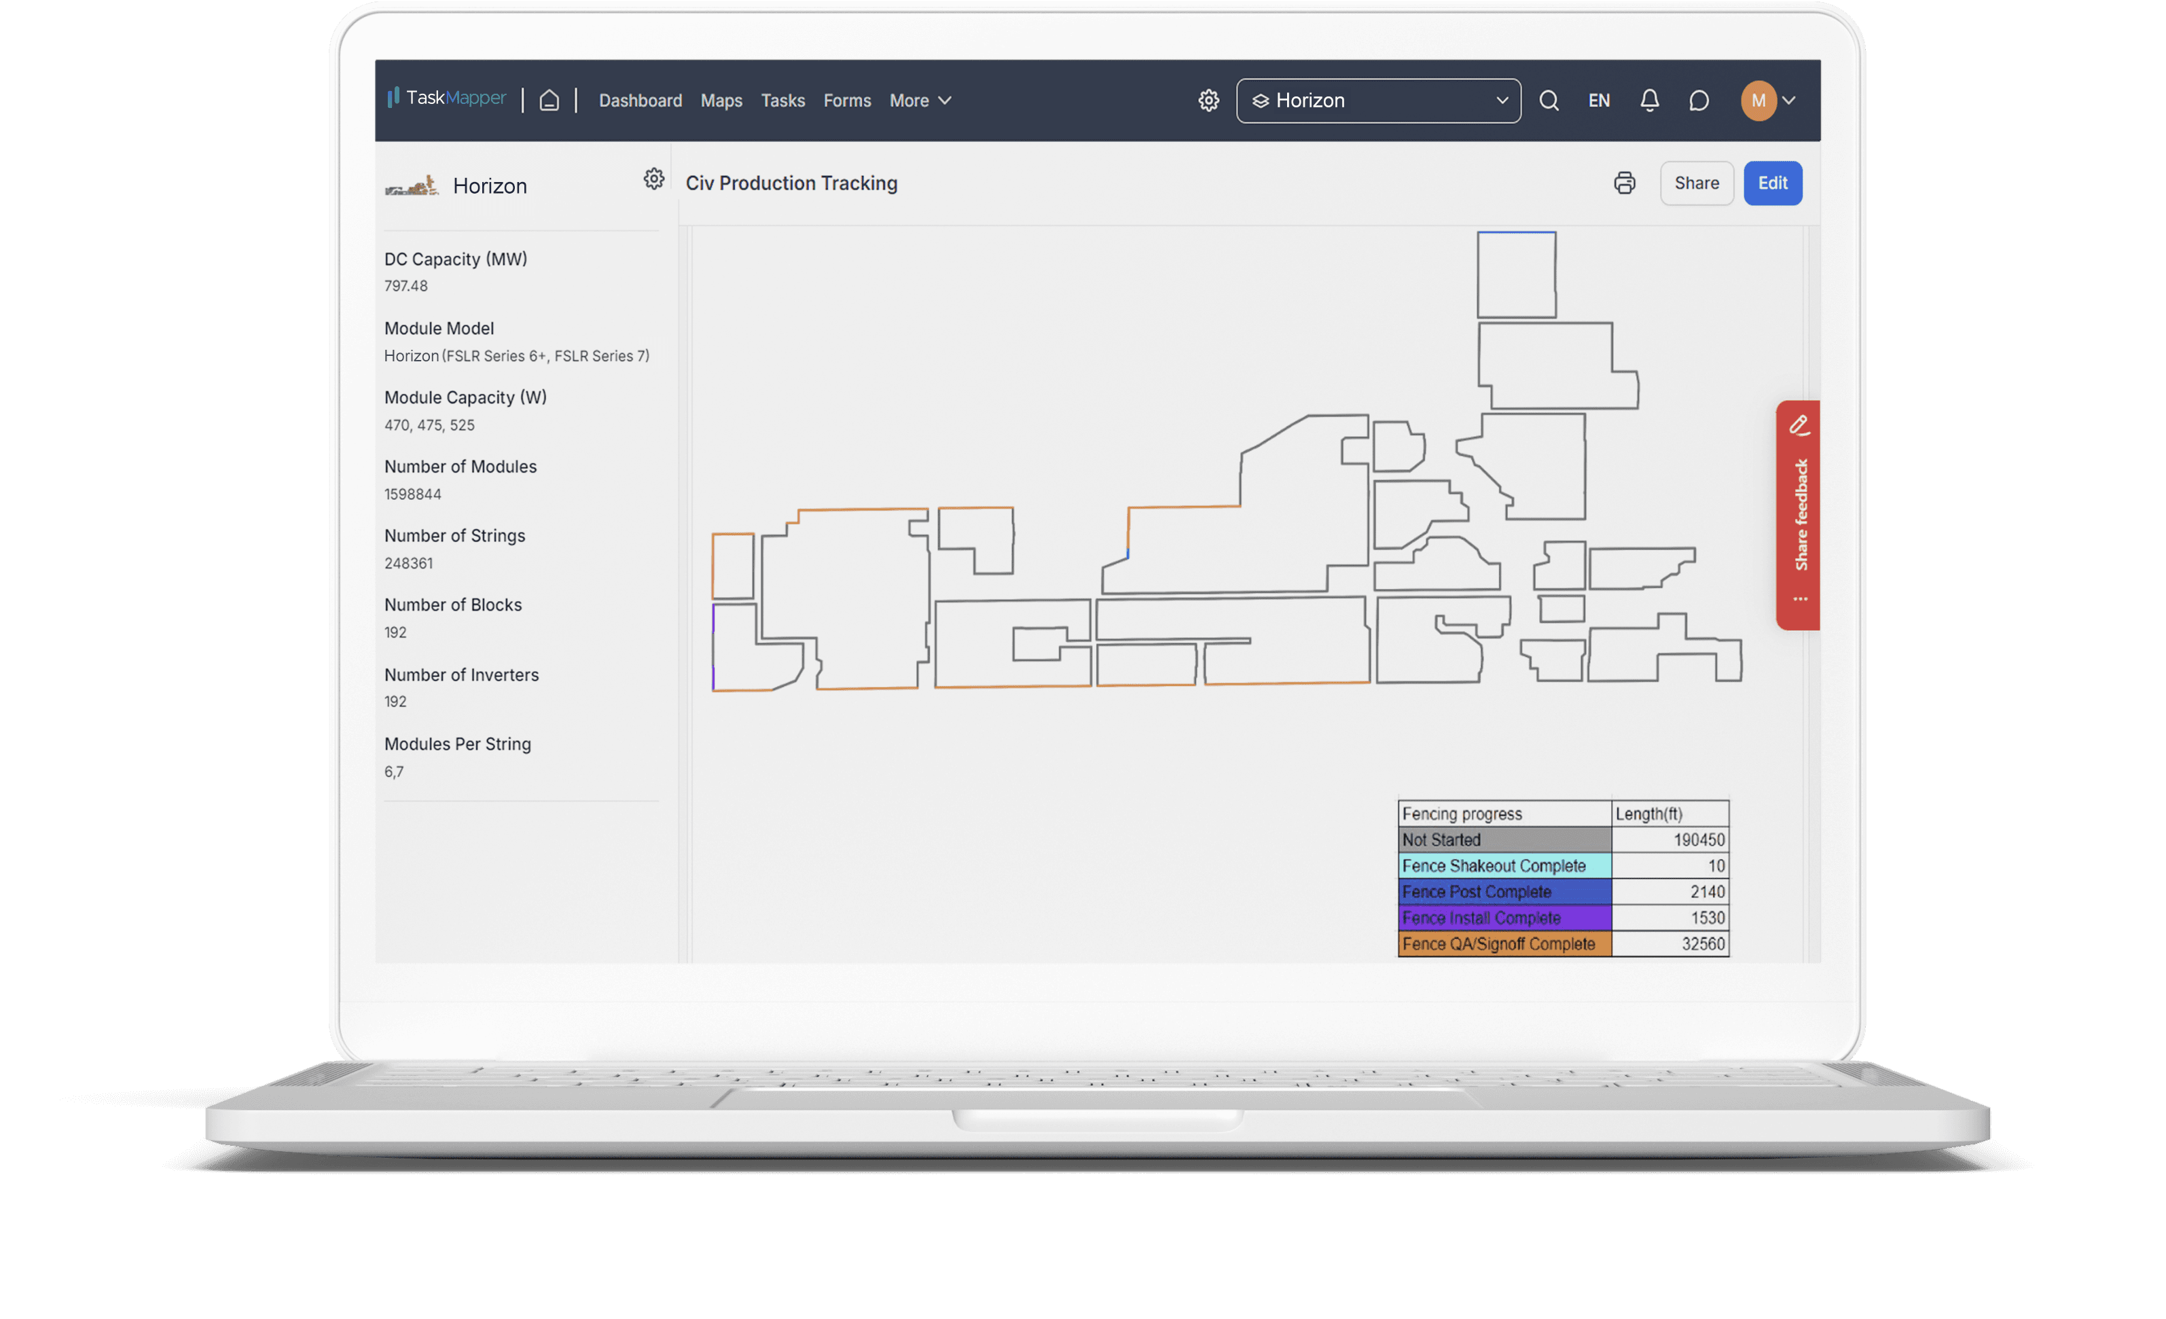Screen dimensions: 2166x1319
Task: Click the pencil icon on feedback tab
Action: [1799, 426]
